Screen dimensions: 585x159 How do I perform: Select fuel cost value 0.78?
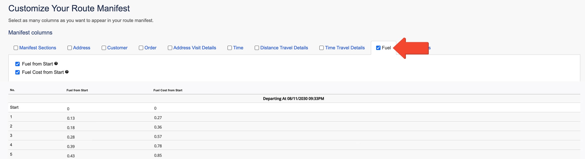point(158,146)
